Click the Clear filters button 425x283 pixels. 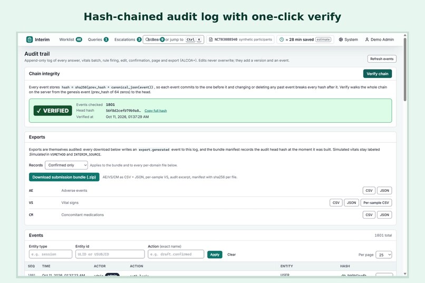(231, 255)
